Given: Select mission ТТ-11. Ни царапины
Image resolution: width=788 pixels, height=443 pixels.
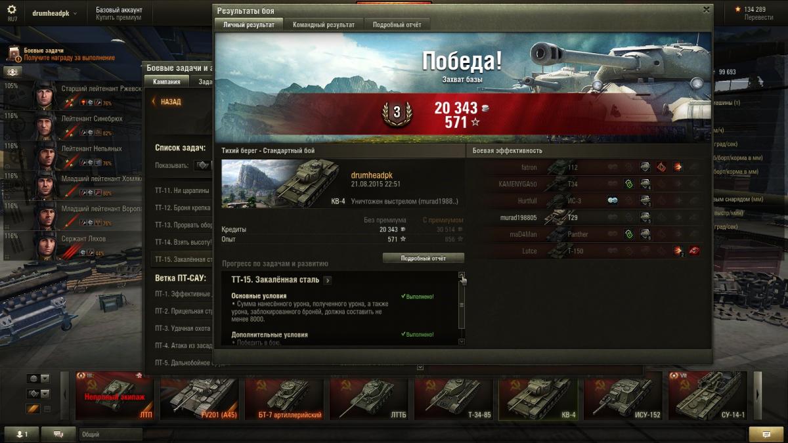Looking at the screenshot, I should click(183, 190).
